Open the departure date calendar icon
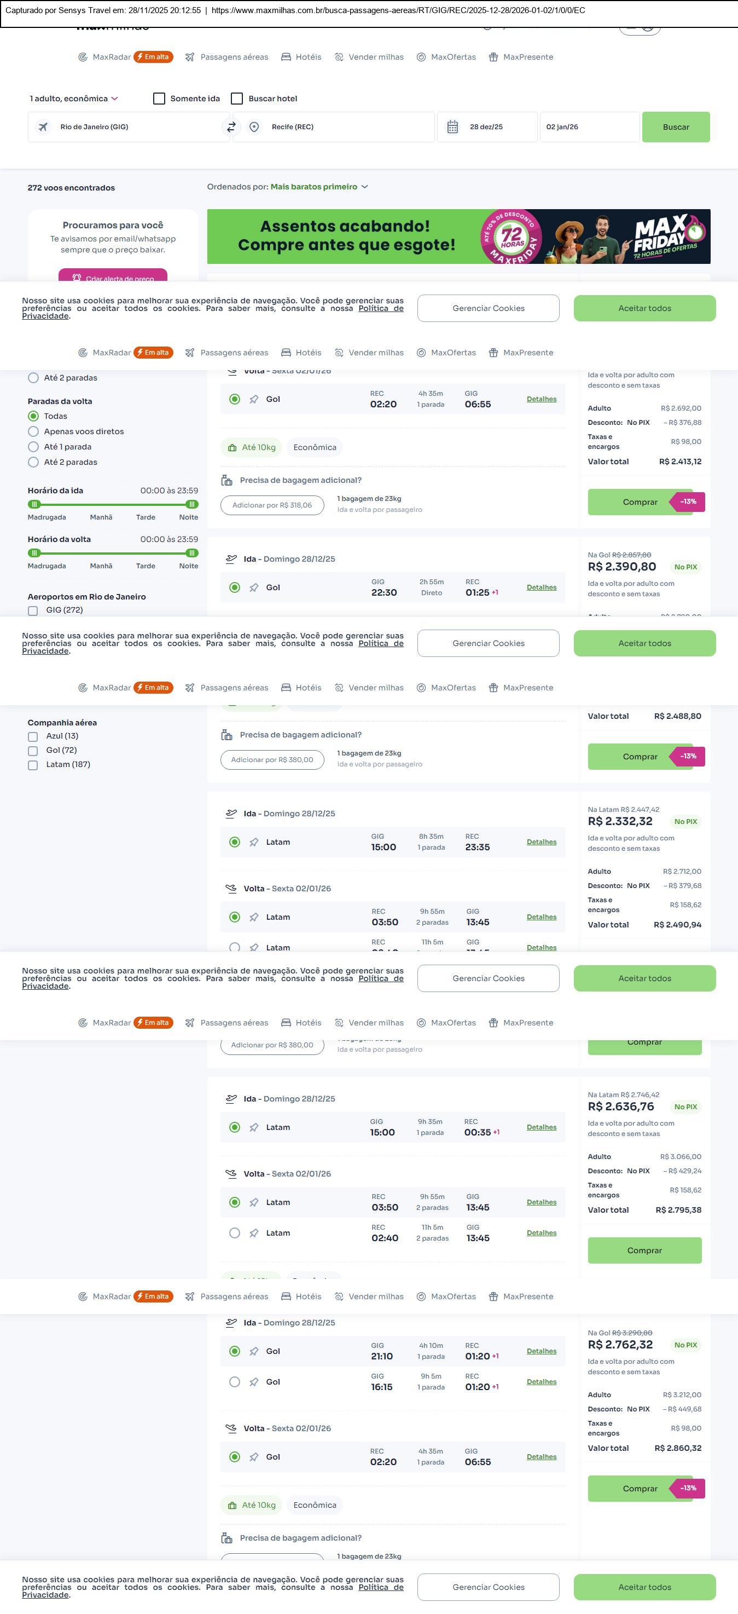 click(x=452, y=127)
